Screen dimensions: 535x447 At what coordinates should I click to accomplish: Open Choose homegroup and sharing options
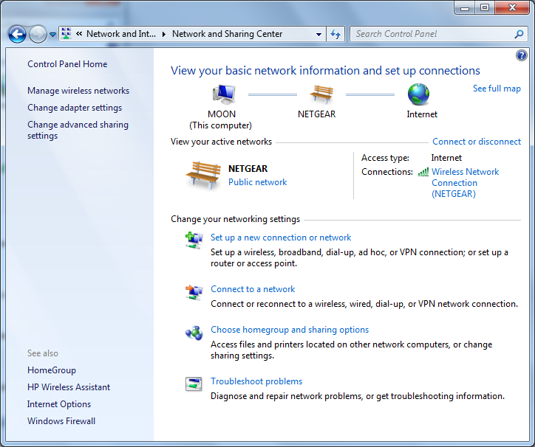(290, 330)
